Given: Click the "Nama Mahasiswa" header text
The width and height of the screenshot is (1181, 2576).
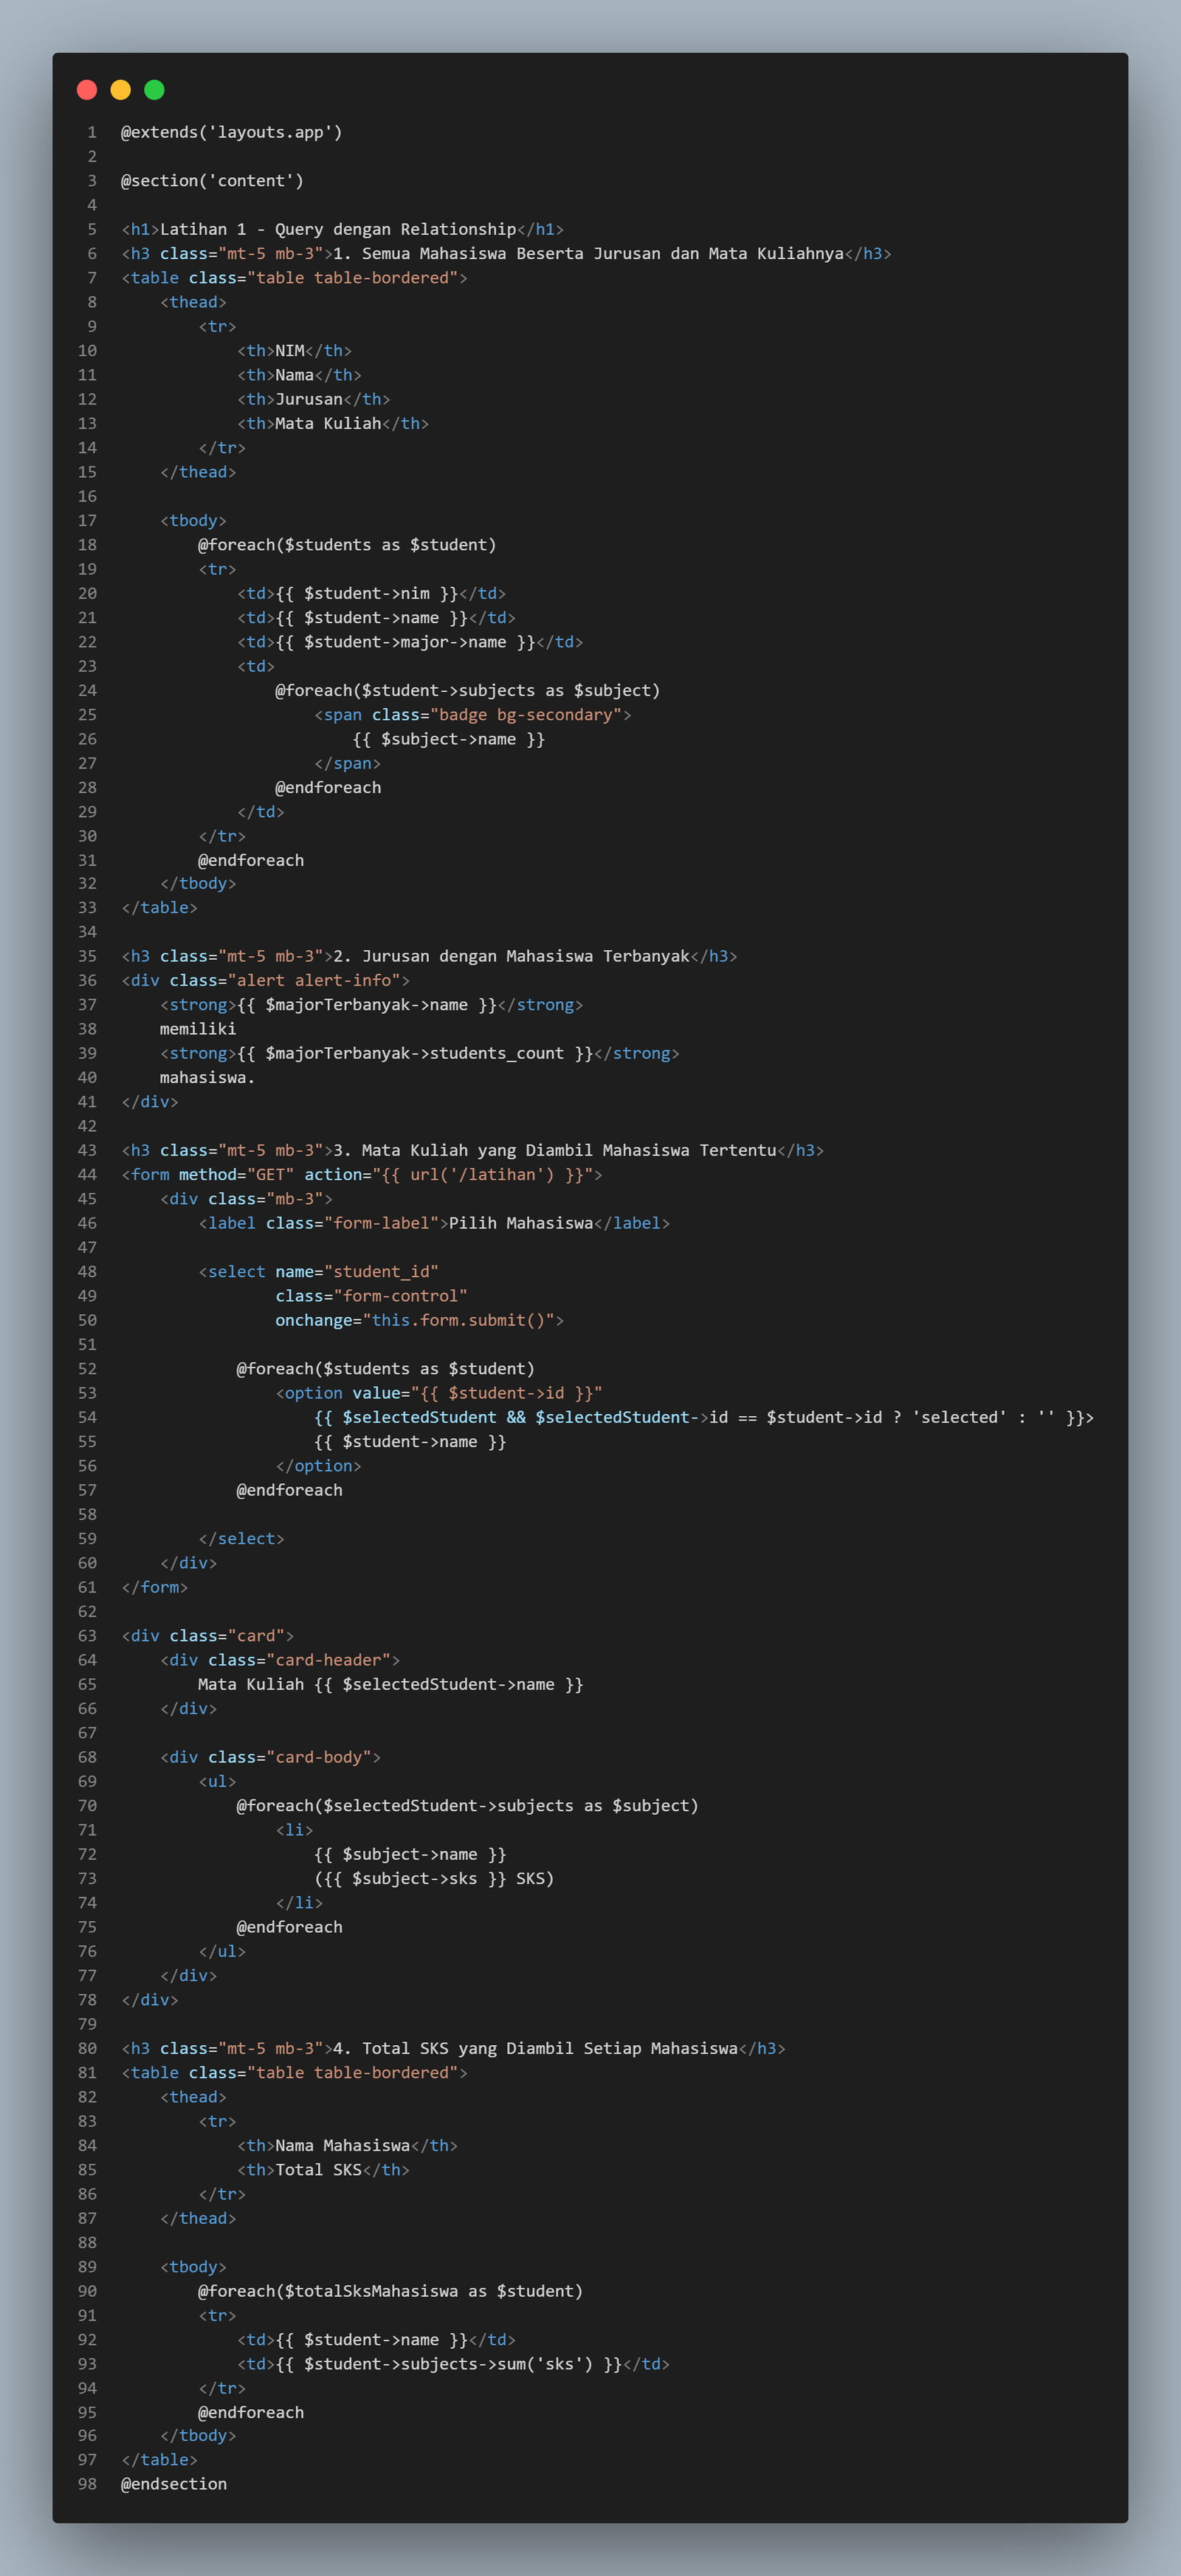Looking at the screenshot, I should [x=342, y=2145].
